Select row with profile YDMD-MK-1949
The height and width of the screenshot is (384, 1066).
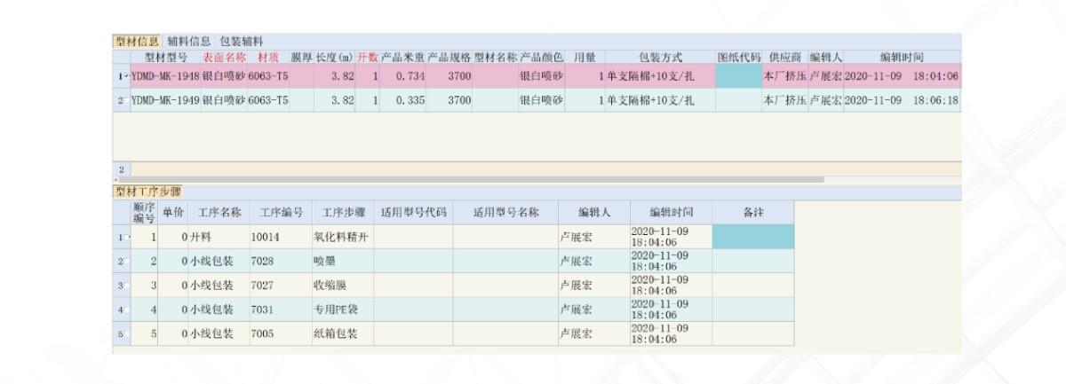click(165, 101)
